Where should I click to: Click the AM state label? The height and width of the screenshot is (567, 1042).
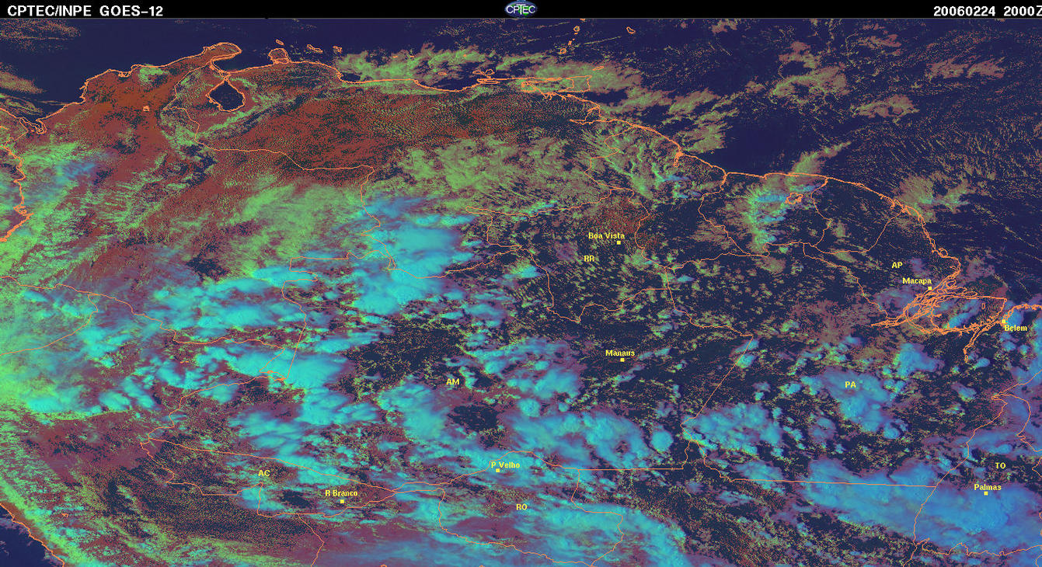(452, 382)
